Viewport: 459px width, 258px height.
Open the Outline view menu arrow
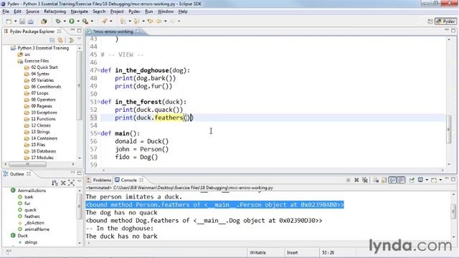coord(79,181)
